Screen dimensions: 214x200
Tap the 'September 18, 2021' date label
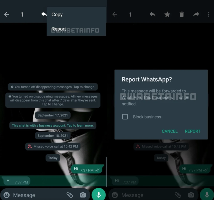click(x=53, y=136)
